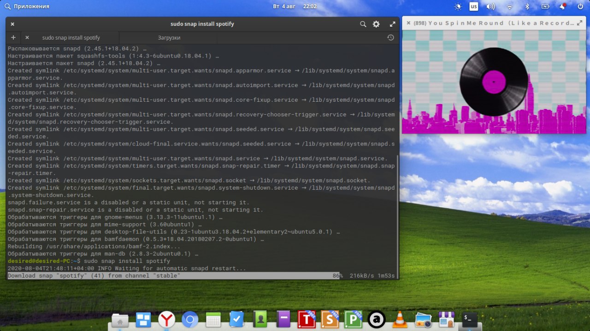Open the Wi-Fi network indicator
This screenshot has height=331, width=590.
pos(510,7)
